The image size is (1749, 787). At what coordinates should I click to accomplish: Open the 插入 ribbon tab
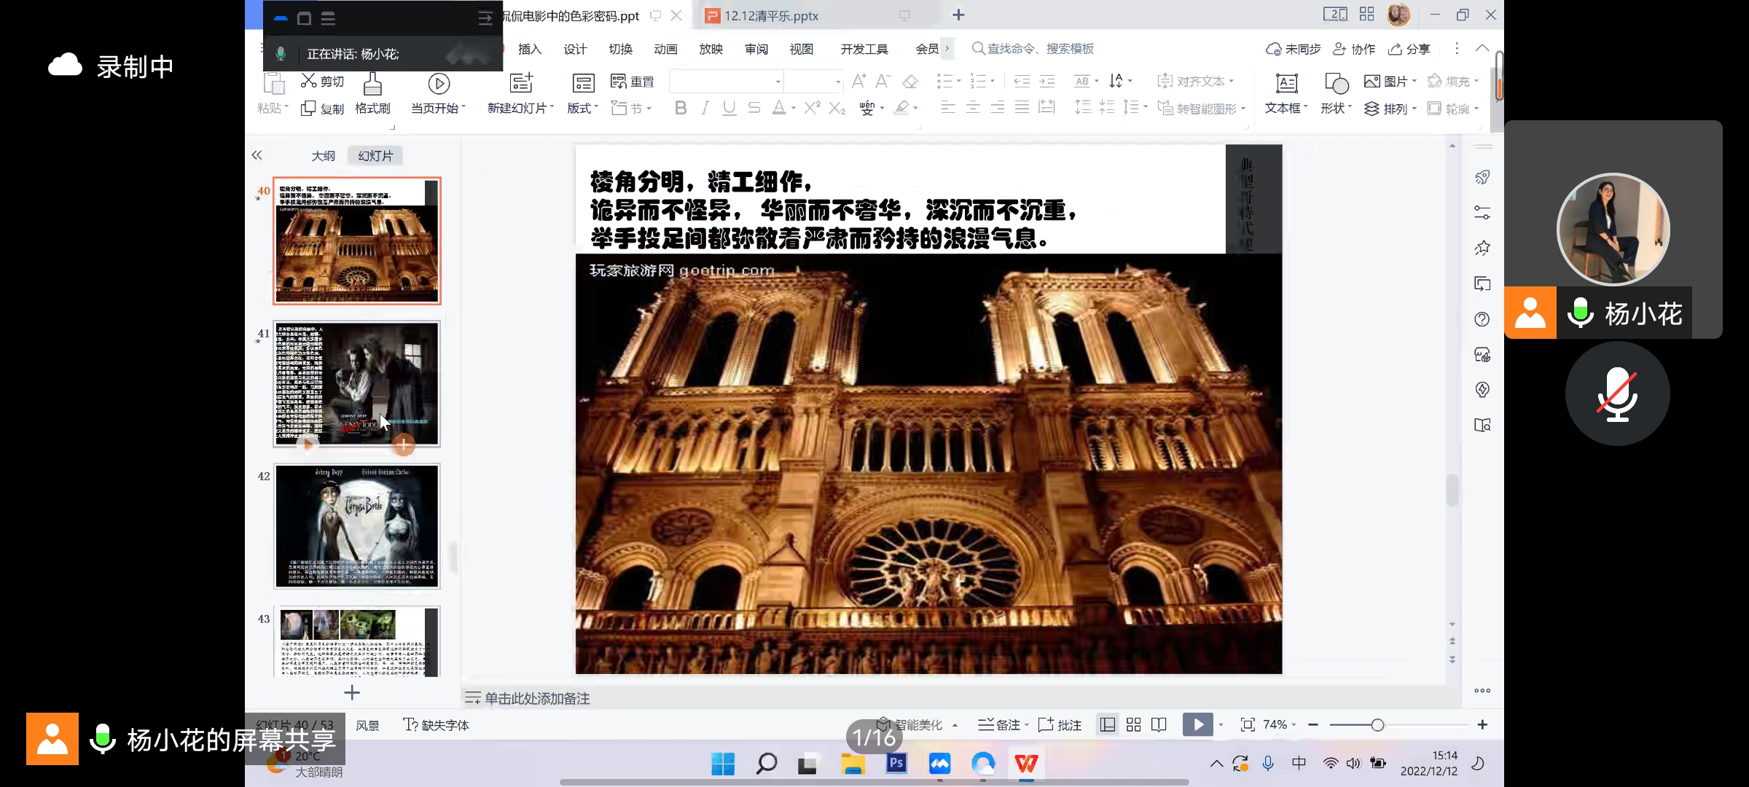pyautogui.click(x=530, y=49)
